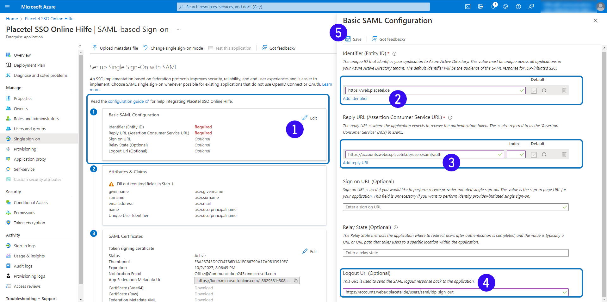Click the Add identifier link

[355, 99]
